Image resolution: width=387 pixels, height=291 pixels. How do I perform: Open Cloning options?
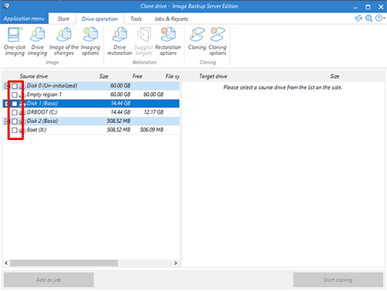217,41
